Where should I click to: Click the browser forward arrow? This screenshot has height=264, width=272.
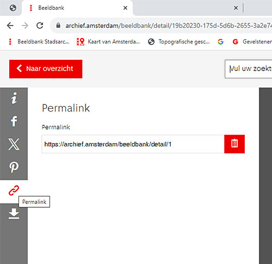[x=25, y=26]
